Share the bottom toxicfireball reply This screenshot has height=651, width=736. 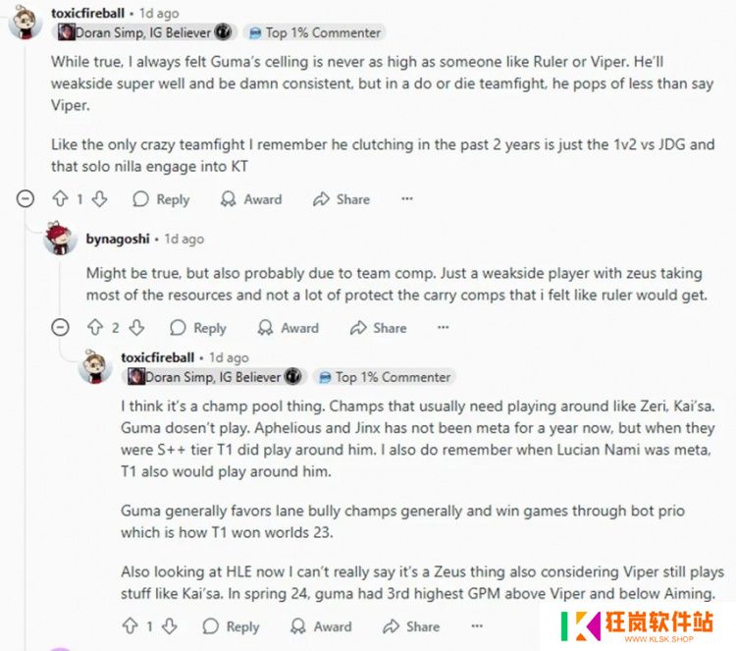click(411, 626)
